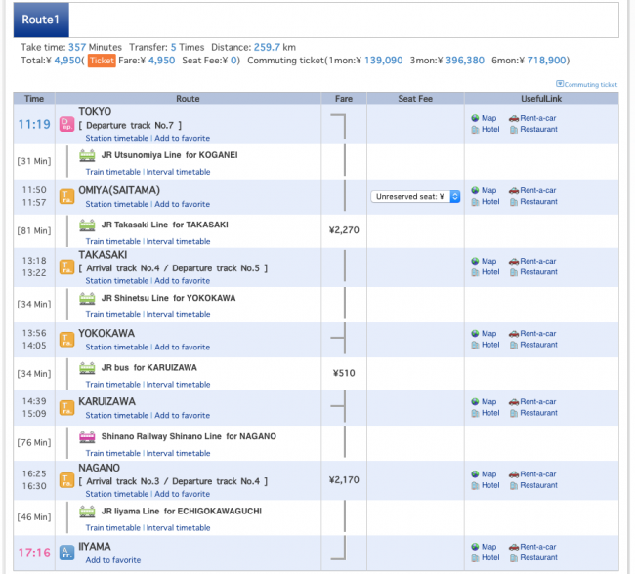635x574 pixels.
Task: Click the JR Takasaki Line train icon
Action: pyautogui.click(x=87, y=225)
